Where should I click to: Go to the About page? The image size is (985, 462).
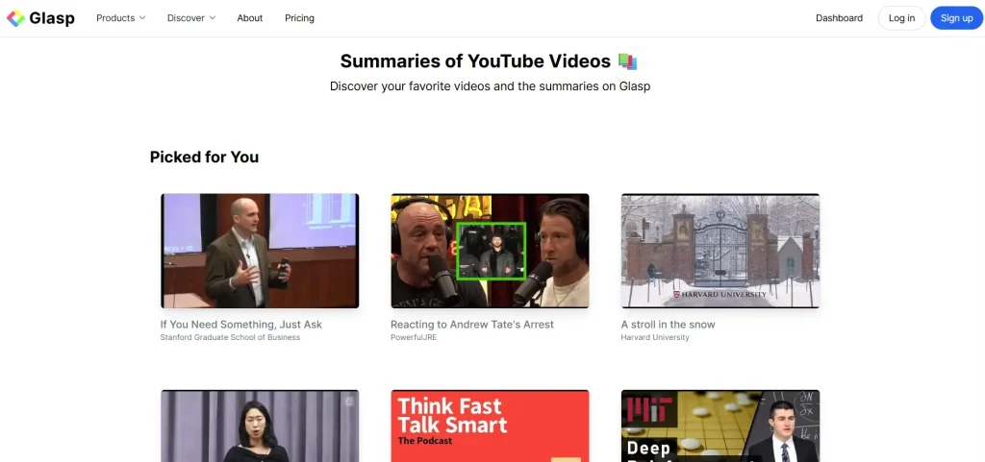pyautogui.click(x=249, y=18)
